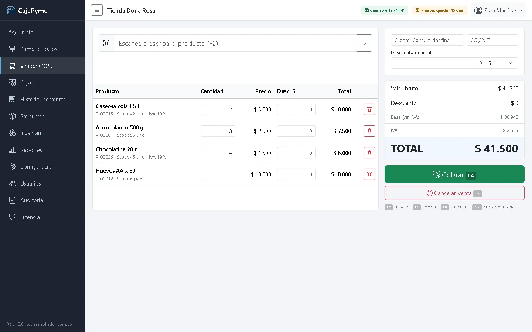
Task: Click the Reportes bar chart icon
Action: (12, 150)
